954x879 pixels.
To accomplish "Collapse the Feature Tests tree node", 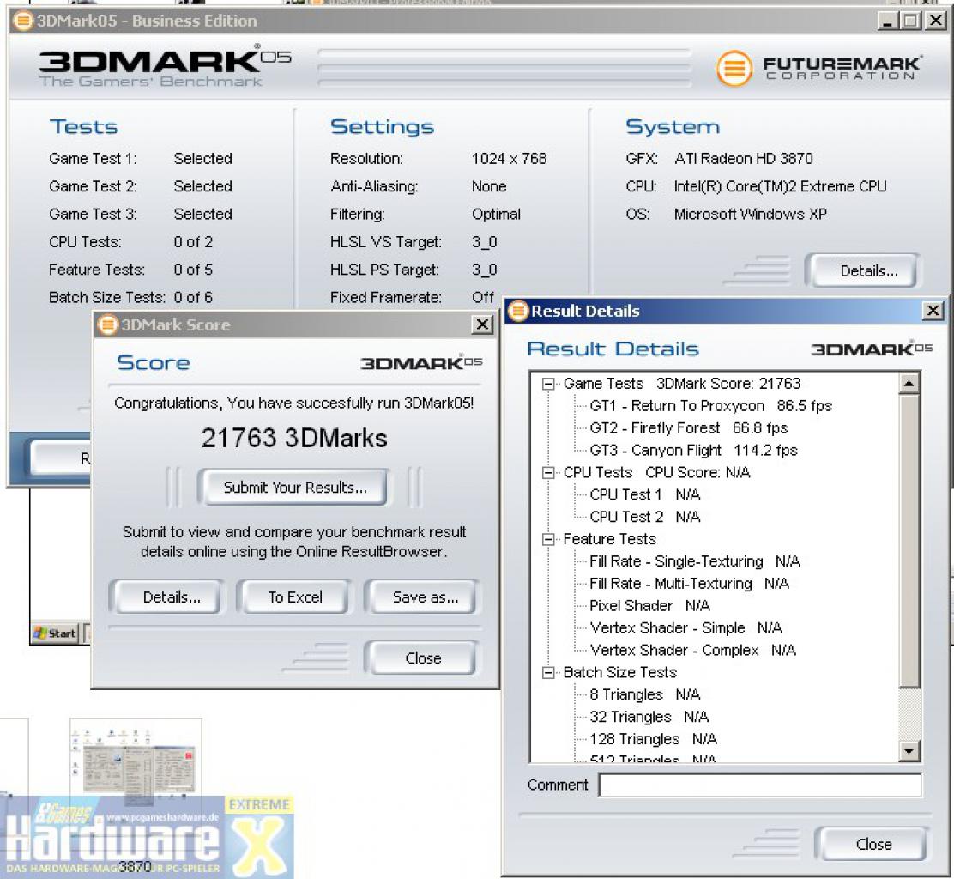I will (x=548, y=539).
